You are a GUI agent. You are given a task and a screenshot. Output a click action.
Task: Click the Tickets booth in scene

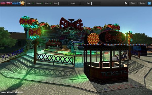point(106,64)
